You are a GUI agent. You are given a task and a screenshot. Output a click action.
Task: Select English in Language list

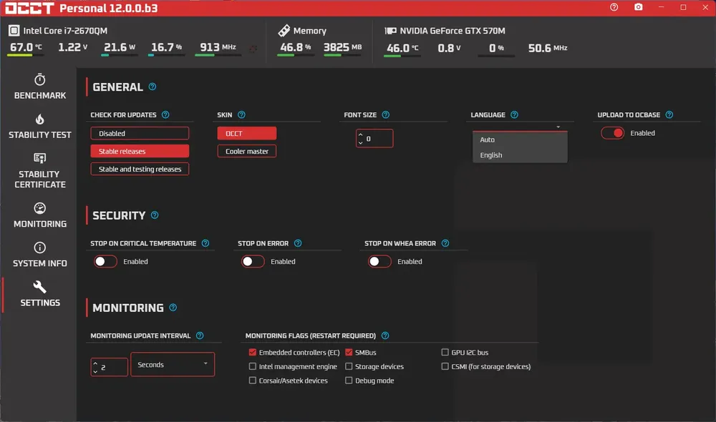(520, 155)
